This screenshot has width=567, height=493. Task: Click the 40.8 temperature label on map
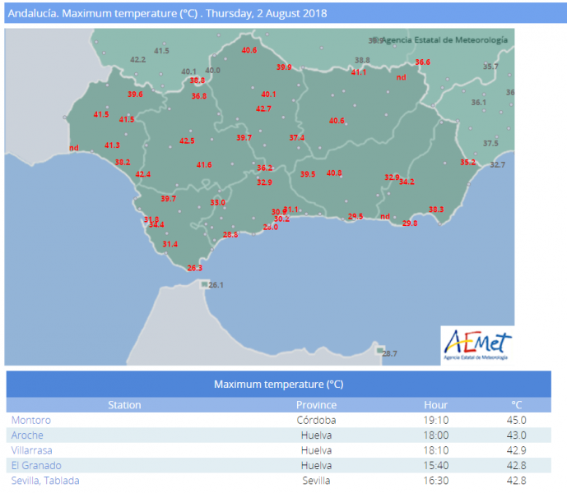click(x=334, y=173)
